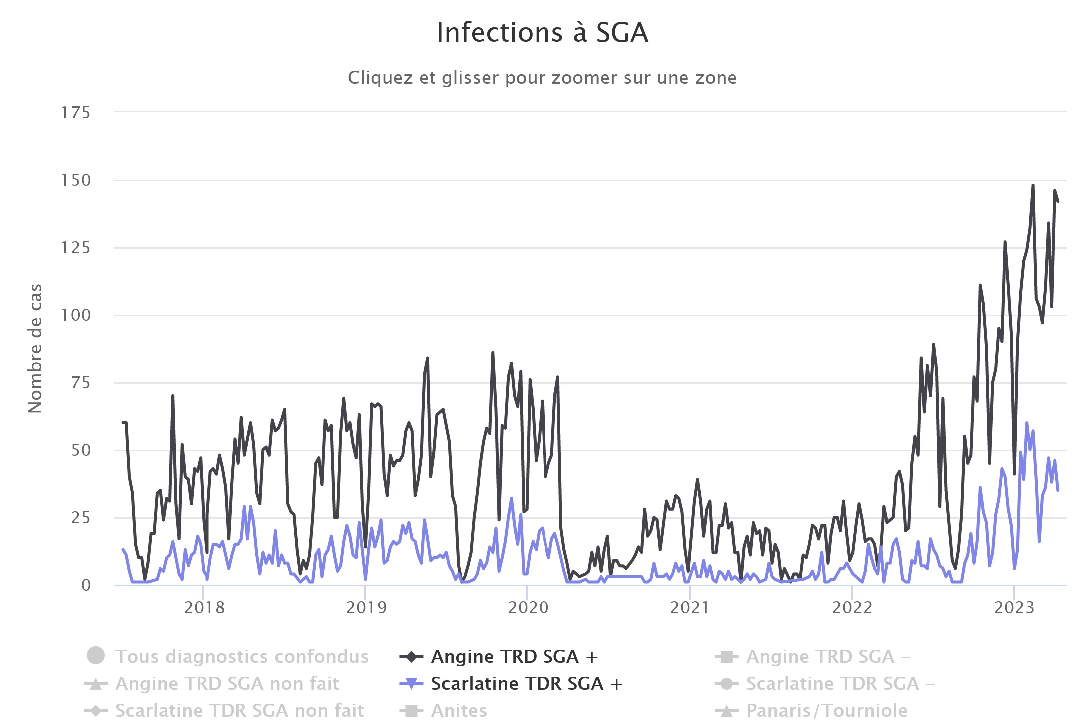Viewport: 1091px width, 728px height.
Task: Click the 2020 x-axis label
Action: click(x=528, y=607)
